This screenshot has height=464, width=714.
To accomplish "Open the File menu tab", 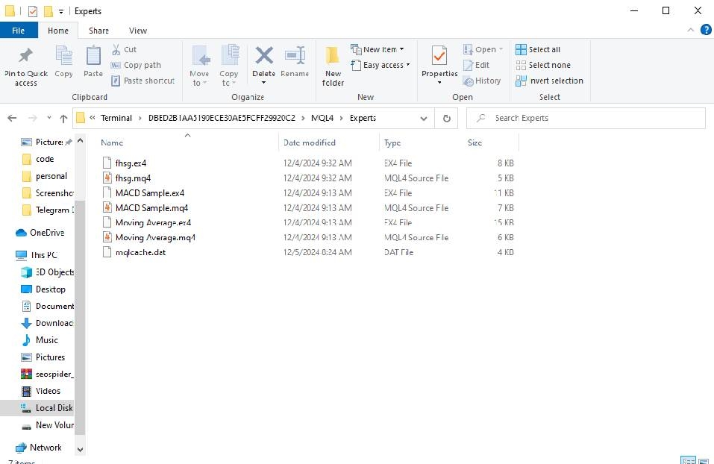I will coord(18,31).
